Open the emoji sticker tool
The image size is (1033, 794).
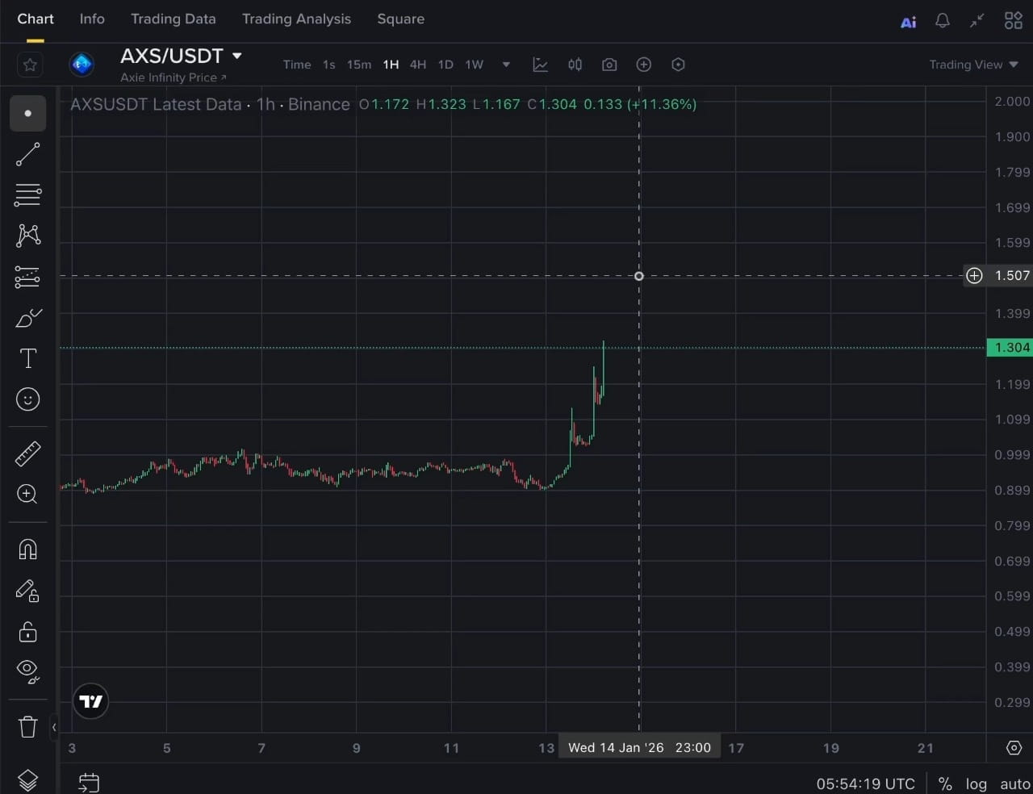(28, 399)
